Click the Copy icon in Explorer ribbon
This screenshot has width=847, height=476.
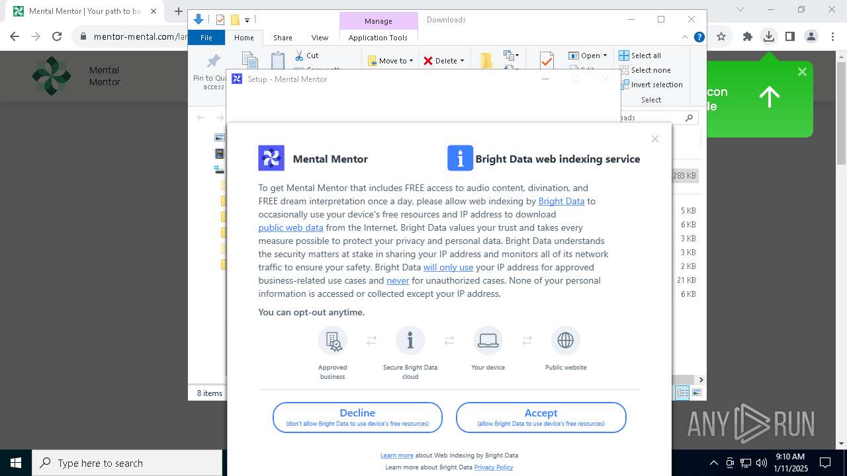click(249, 61)
